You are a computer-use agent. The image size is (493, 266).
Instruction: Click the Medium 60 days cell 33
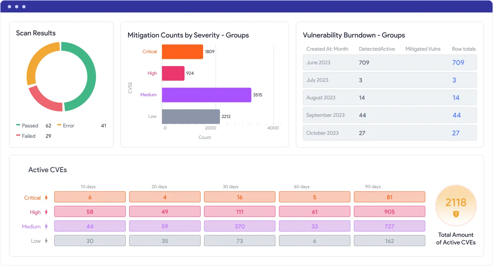315,226
